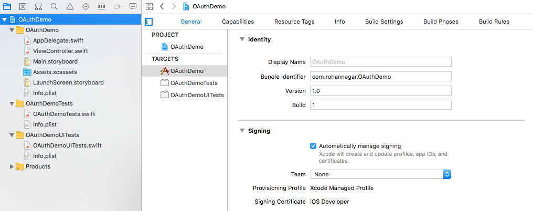Open Info.plist under OAuthDemoUITests folder
This screenshot has height=211, width=533.
point(45,156)
